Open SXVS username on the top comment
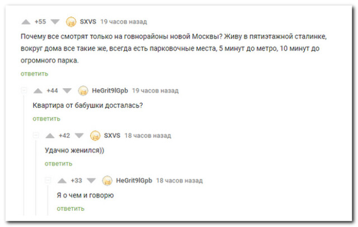 click(88, 22)
